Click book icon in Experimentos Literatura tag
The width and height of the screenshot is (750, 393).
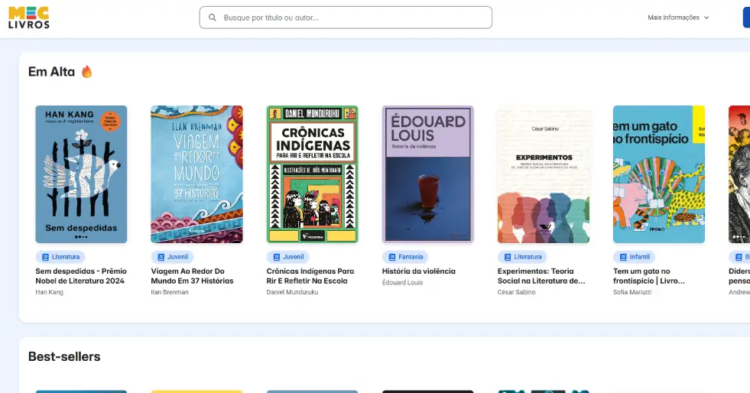[x=508, y=257]
